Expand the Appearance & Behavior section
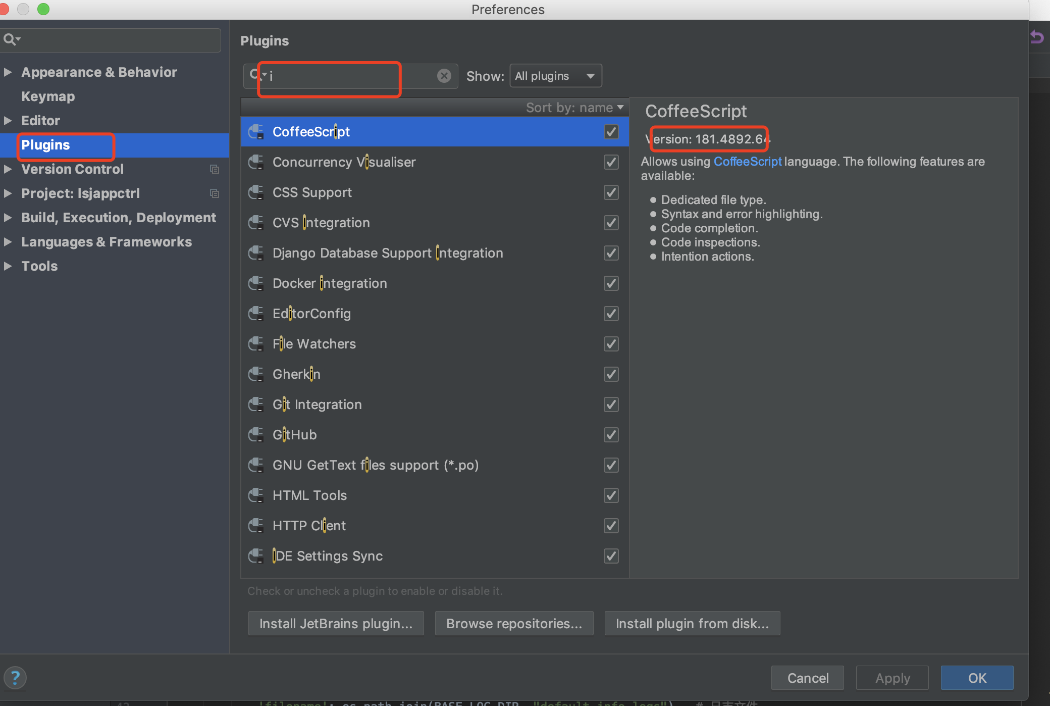Screen dimensions: 1050x706 [8, 72]
